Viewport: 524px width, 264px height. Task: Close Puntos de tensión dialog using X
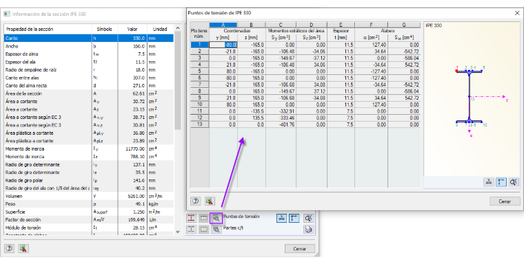click(517, 13)
